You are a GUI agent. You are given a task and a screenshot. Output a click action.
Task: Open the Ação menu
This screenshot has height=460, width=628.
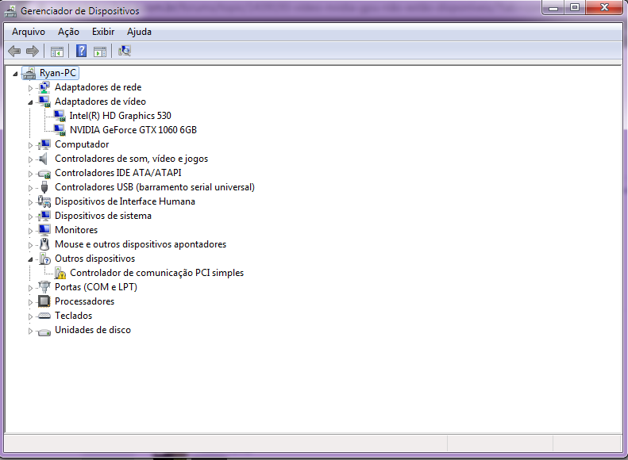(68, 32)
